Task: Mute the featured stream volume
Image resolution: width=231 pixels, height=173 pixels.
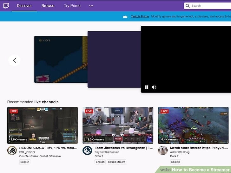Action: [x=154, y=87]
